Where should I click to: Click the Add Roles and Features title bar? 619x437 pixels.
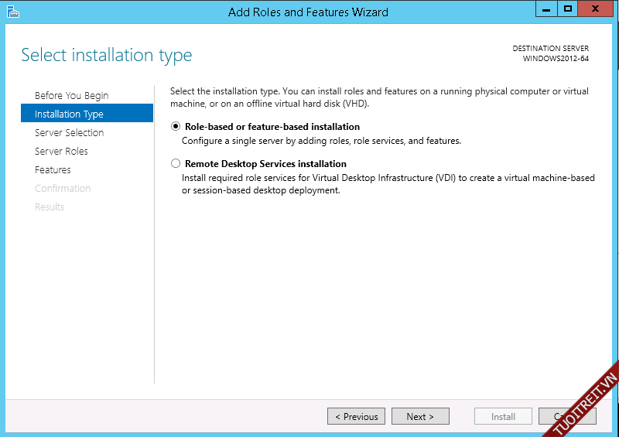308,12
